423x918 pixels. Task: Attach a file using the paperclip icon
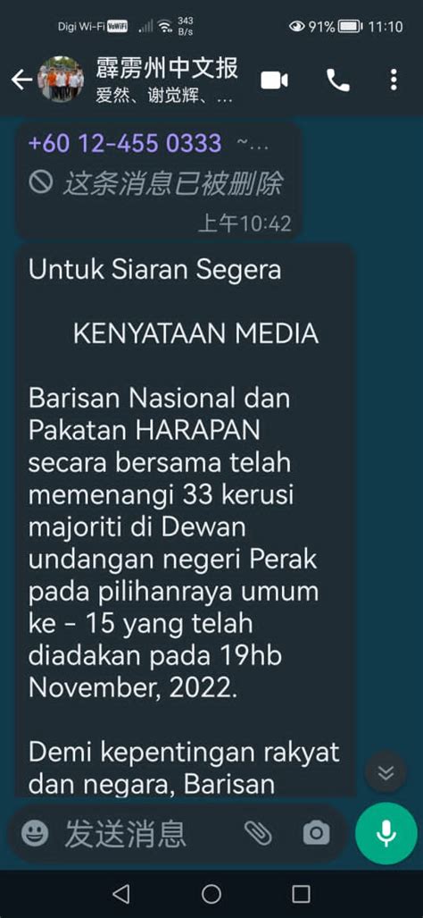coord(258,832)
